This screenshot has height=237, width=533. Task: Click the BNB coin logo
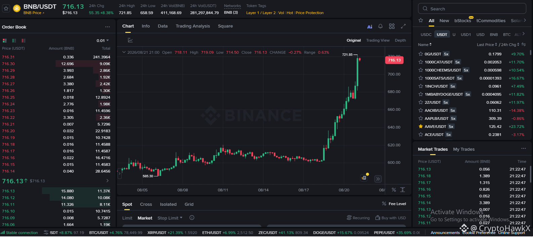[17, 9]
